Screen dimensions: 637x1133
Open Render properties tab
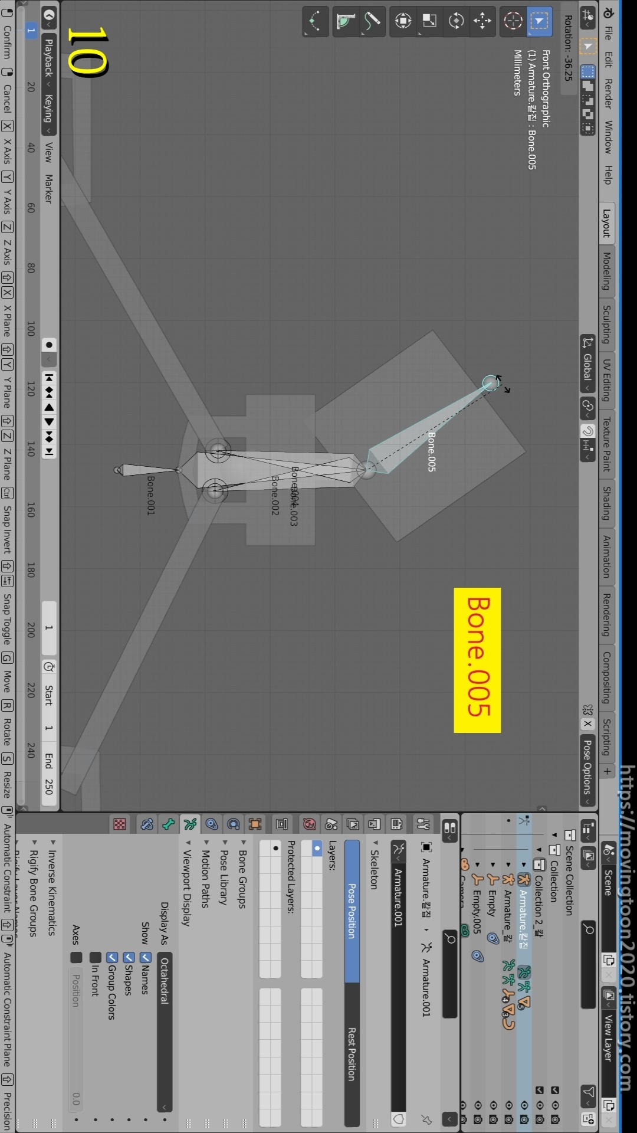396,824
